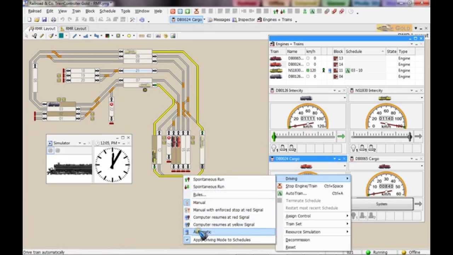Click green direction arrow on DB0126 Intercity
This screenshot has width=453, height=255.
pyautogui.click(x=341, y=136)
